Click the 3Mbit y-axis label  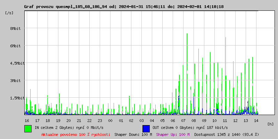[x=16, y=81]
